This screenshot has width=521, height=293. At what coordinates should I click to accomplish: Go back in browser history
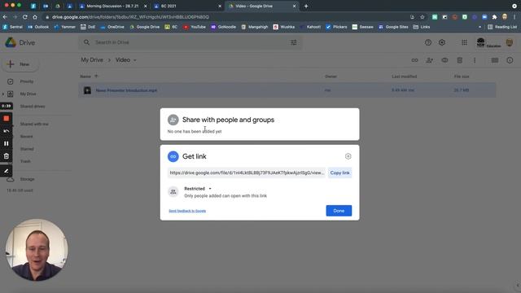point(5,17)
